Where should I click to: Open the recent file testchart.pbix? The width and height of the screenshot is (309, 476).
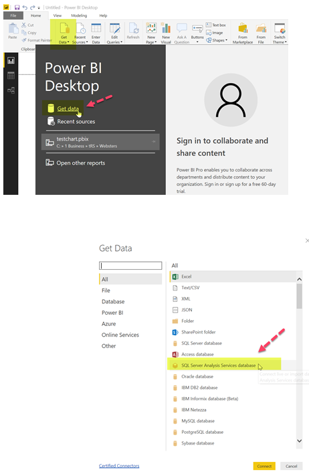(x=100, y=142)
